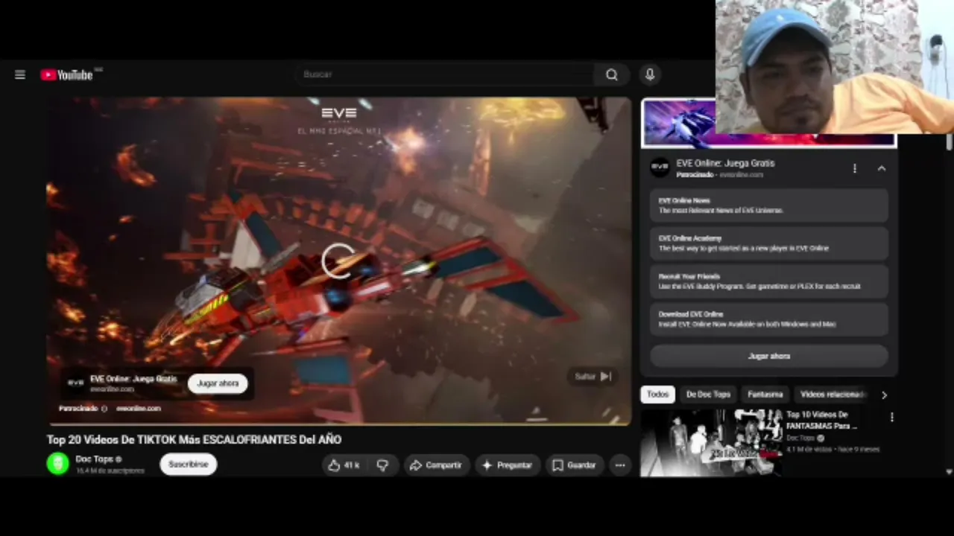
Task: Open the three-dot menu for the FANTASMAS video
Action: click(x=891, y=418)
